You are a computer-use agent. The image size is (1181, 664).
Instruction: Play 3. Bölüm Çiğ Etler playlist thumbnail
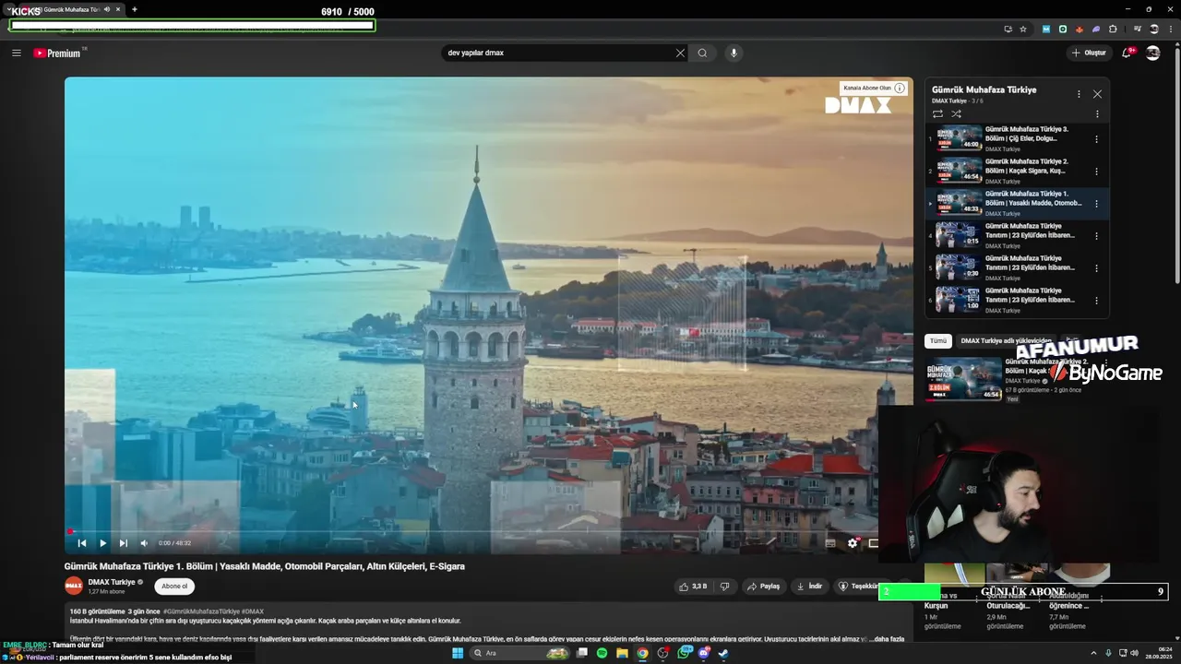click(x=959, y=138)
